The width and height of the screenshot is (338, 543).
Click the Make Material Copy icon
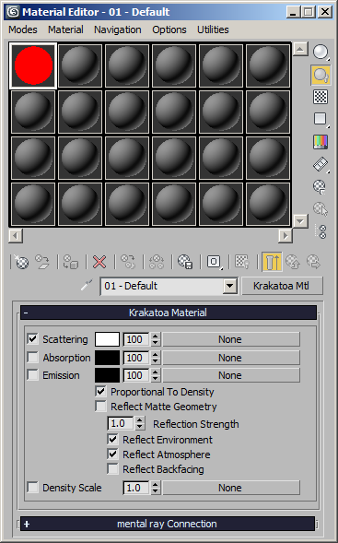click(x=128, y=262)
